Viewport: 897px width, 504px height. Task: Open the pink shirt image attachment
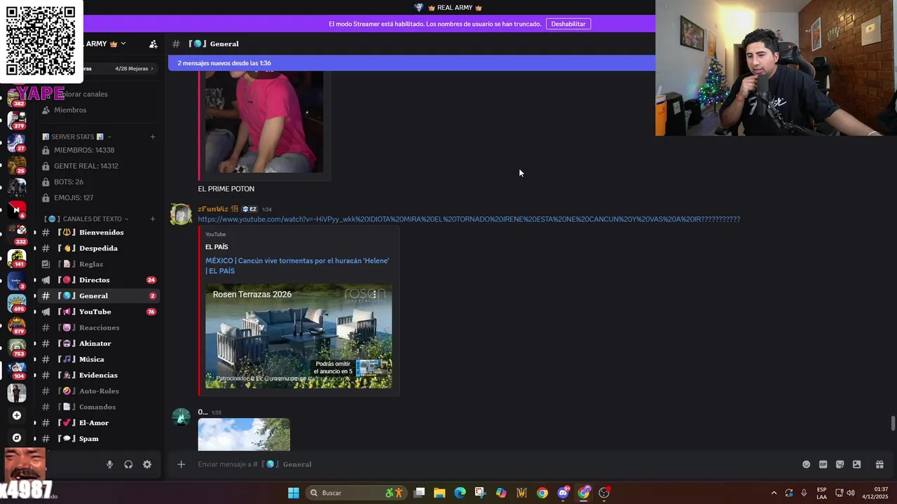pyautogui.click(x=264, y=122)
